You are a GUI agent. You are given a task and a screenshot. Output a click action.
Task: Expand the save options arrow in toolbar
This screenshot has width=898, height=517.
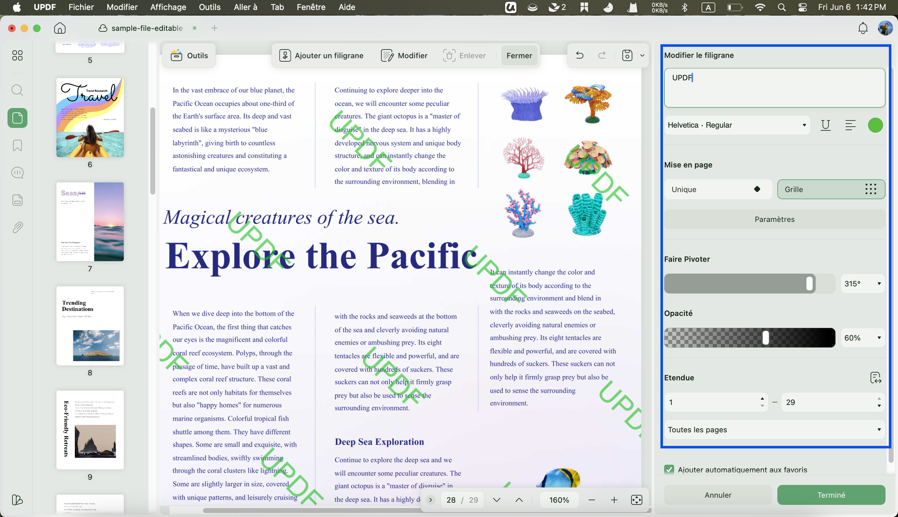[642, 55]
